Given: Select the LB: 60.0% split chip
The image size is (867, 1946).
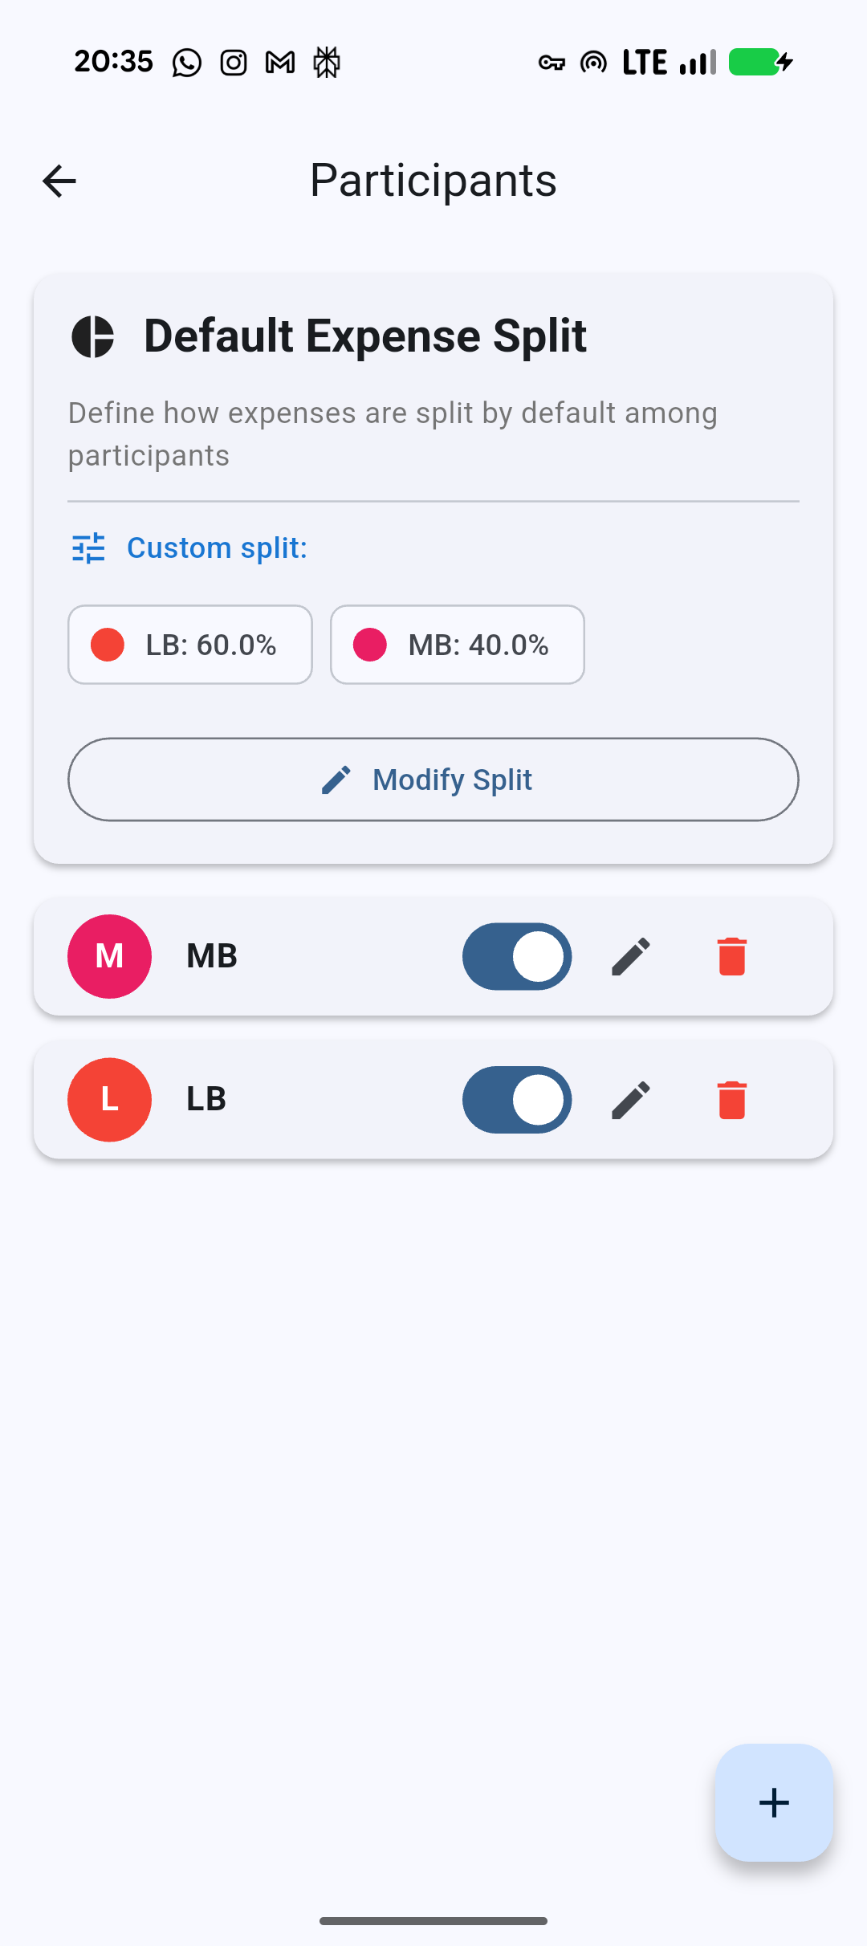Looking at the screenshot, I should pos(190,645).
